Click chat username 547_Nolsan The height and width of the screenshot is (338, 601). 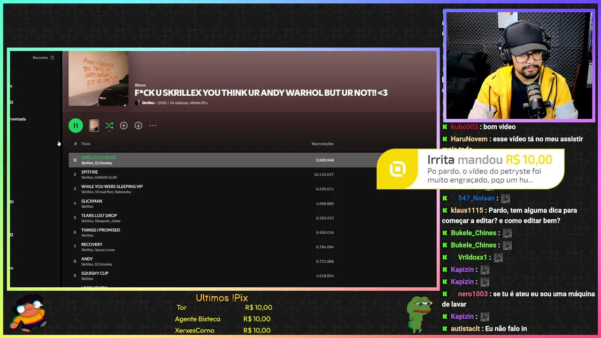477,198
